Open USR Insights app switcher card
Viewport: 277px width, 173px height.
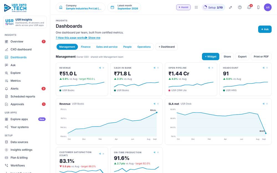pos(25,22)
